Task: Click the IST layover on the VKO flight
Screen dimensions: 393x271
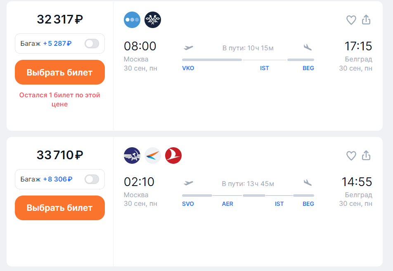Action: coord(265,68)
